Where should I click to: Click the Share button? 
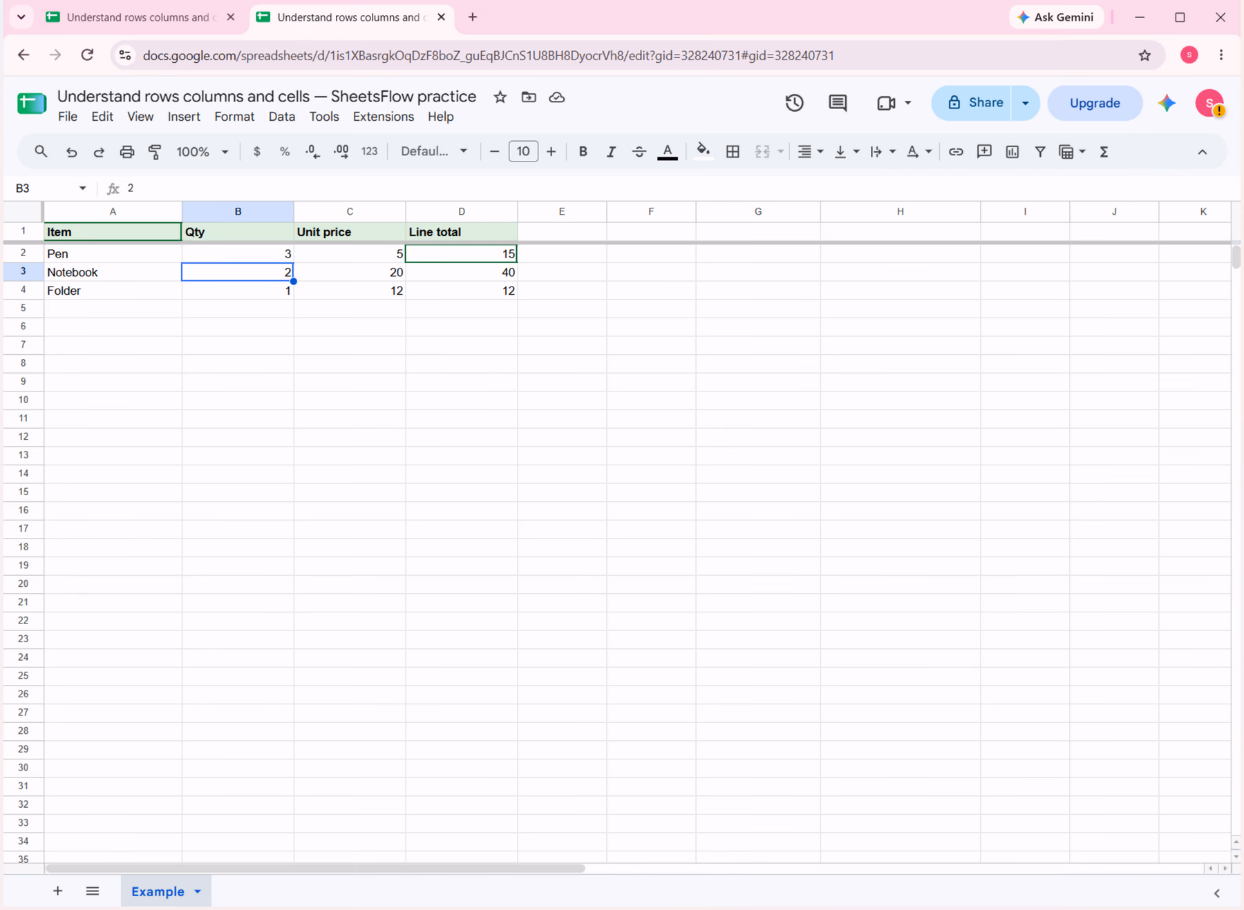tap(972, 103)
